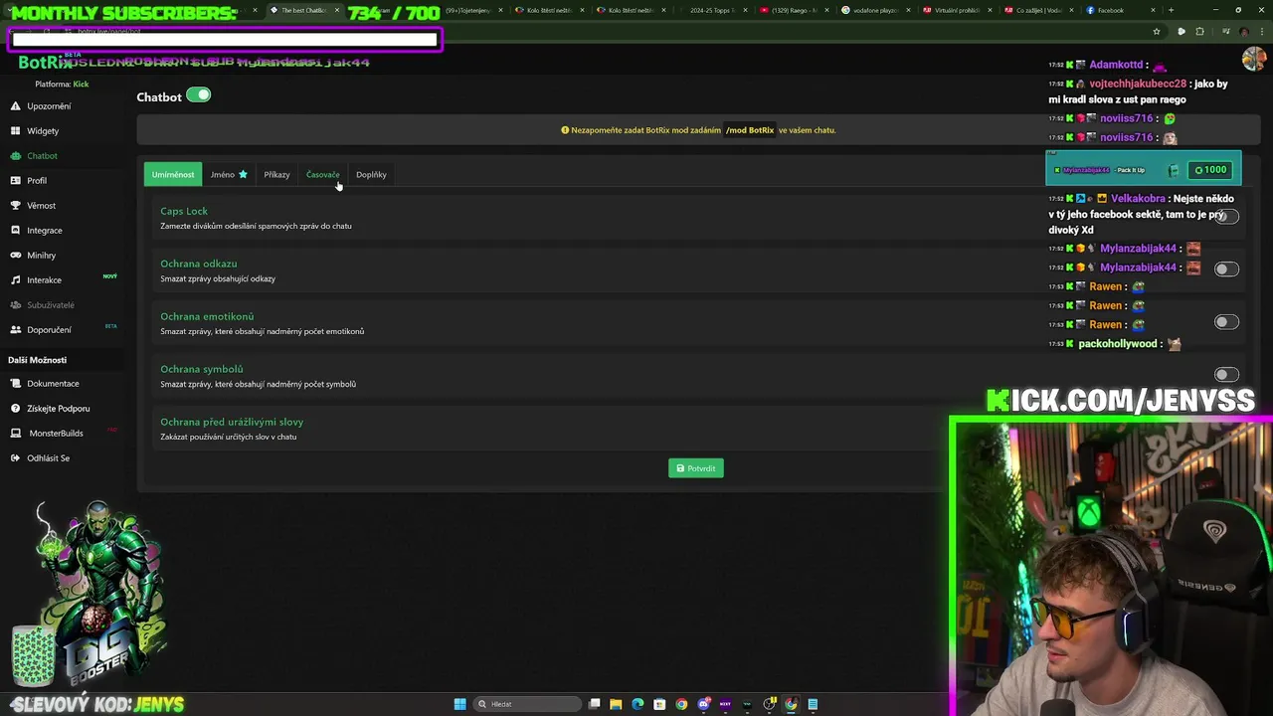Click Odhlásit Se to log out
Screen dimensions: 1273x716
[41, 458]
